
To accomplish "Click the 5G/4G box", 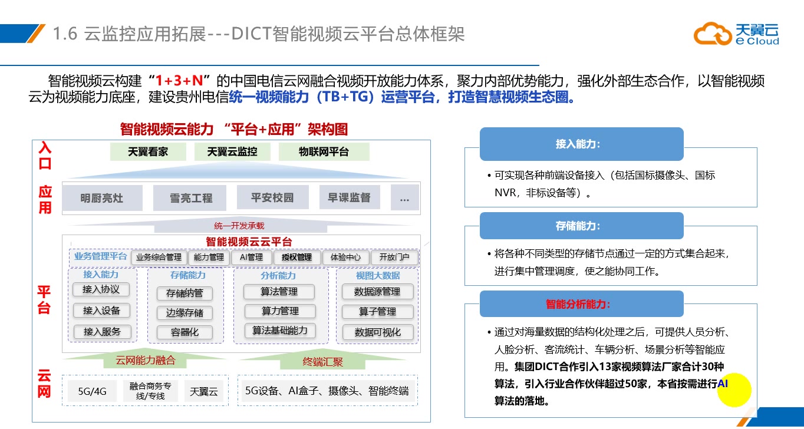I will pos(92,391).
